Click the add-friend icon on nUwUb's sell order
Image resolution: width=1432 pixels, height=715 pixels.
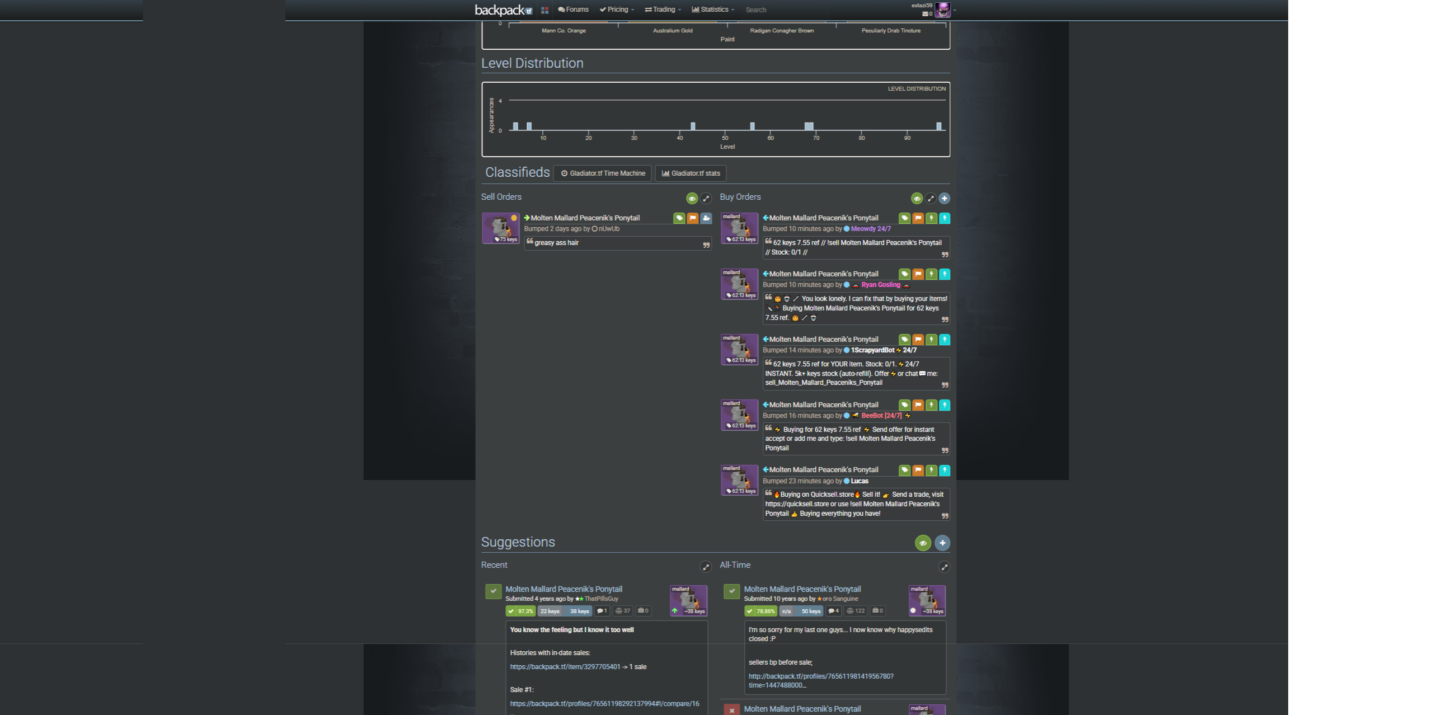[706, 218]
